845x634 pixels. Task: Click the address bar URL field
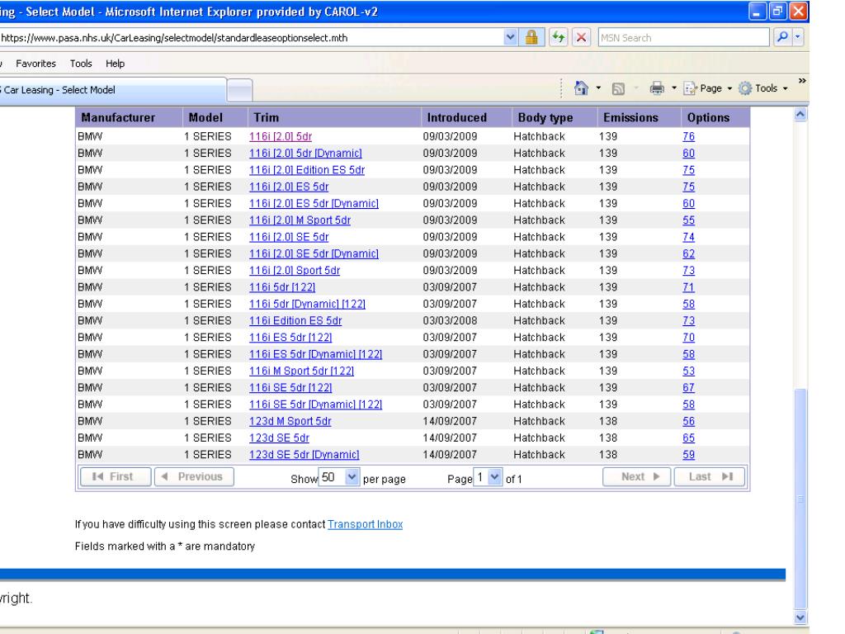click(x=251, y=38)
